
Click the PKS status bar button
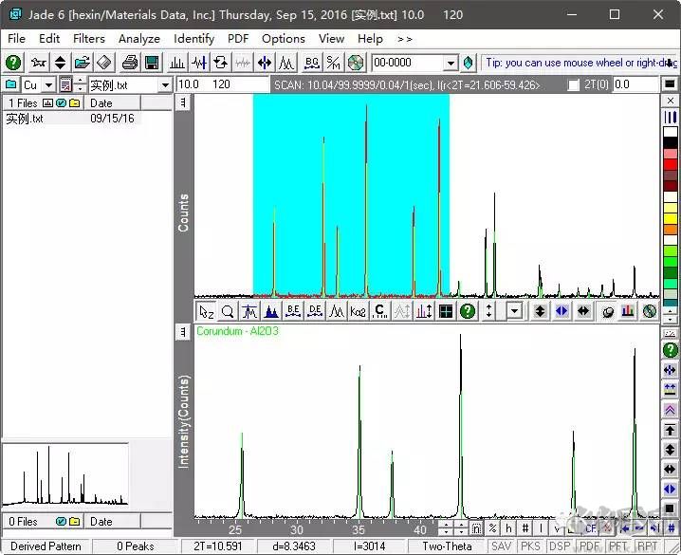click(x=532, y=546)
